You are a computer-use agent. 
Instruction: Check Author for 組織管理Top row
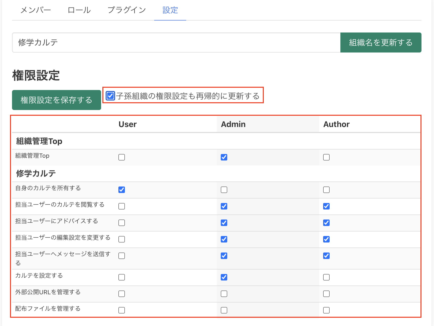pos(326,157)
